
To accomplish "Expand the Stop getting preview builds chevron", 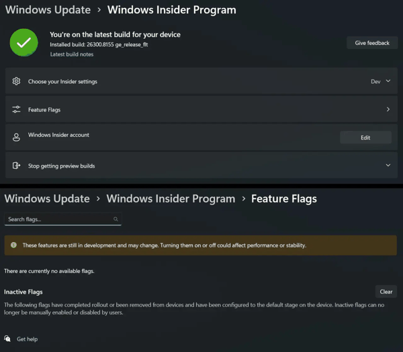I will 388,166.
